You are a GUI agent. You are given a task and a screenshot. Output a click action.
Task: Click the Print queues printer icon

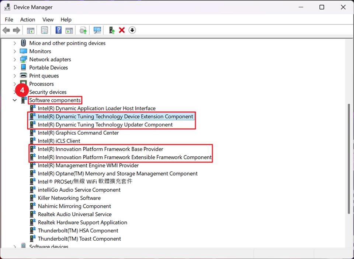[x=24, y=75]
